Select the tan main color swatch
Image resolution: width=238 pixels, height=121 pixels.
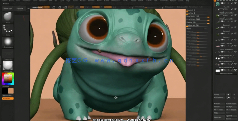(11, 91)
